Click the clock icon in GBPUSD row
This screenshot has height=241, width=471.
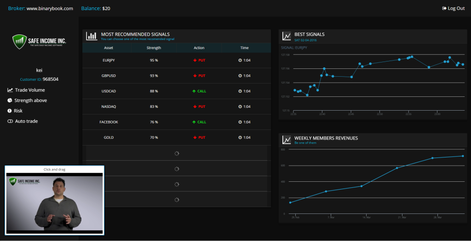click(x=240, y=76)
